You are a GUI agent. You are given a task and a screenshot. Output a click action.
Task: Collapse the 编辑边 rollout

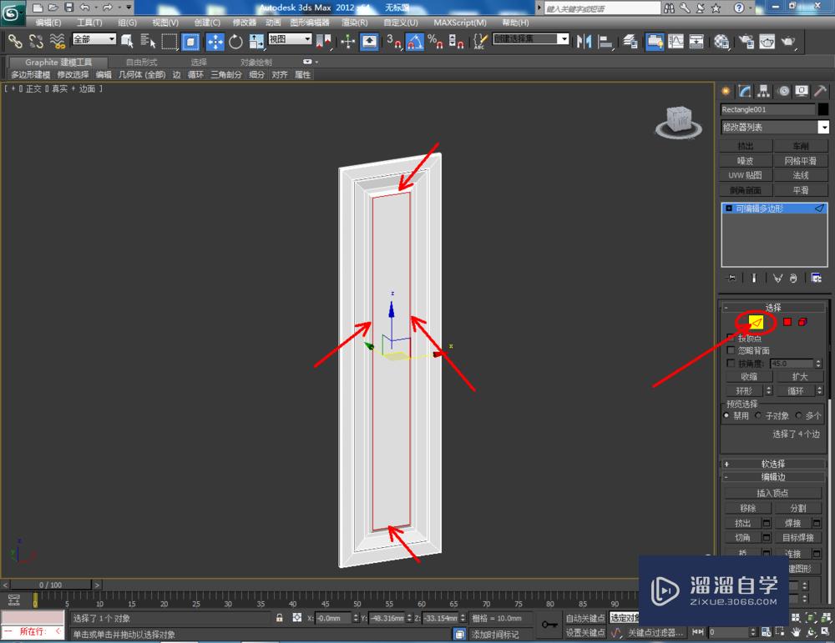[x=772, y=477]
